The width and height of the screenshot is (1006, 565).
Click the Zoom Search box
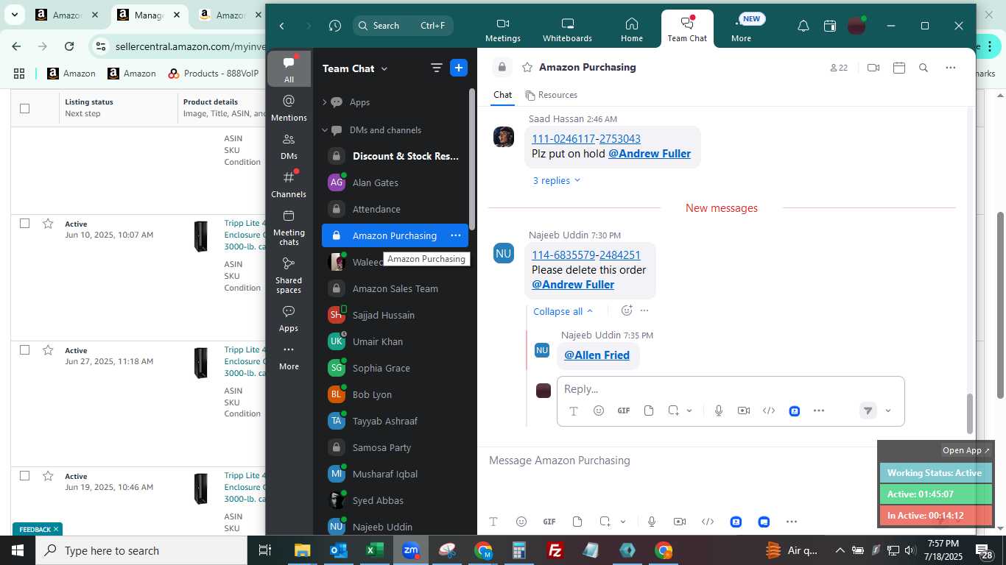[x=403, y=26]
